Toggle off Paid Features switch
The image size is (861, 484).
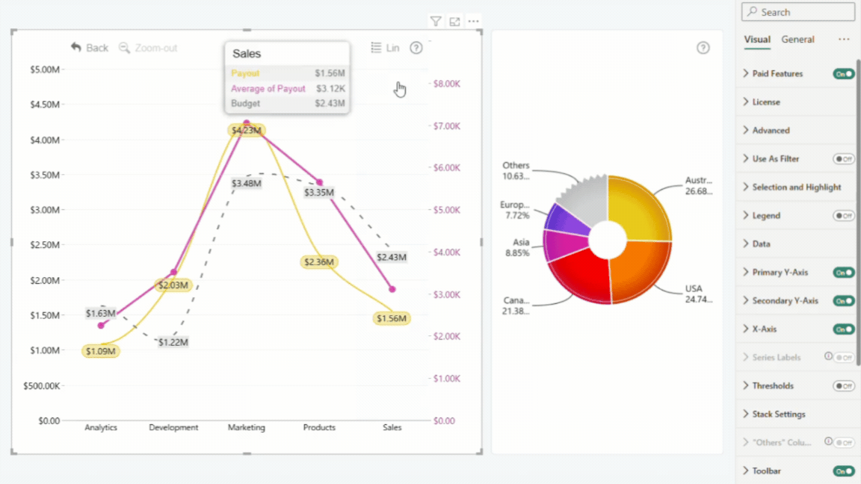pos(843,73)
